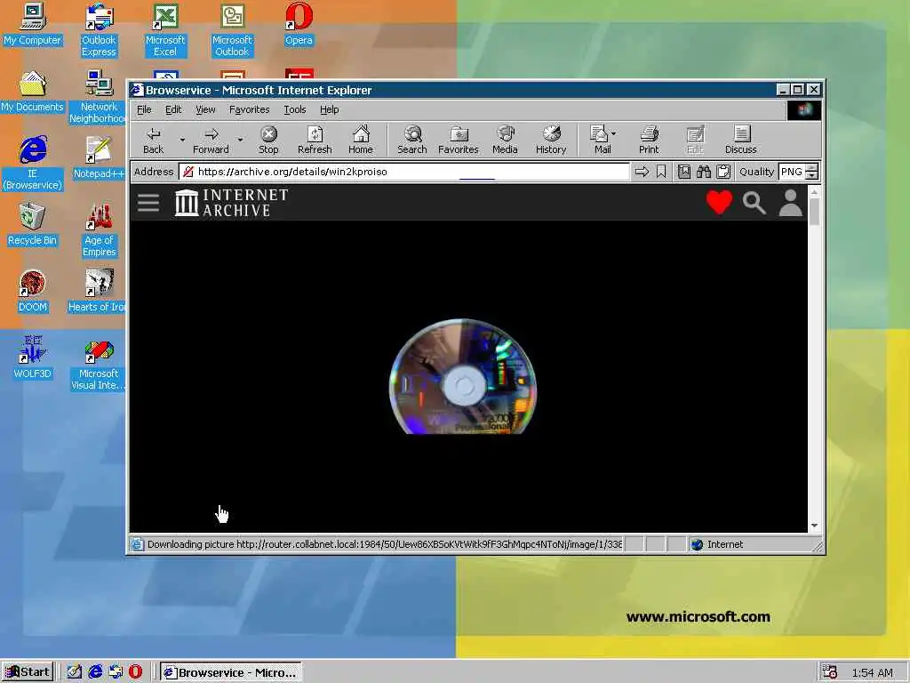The image size is (910, 683).
Task: Click the Windows 2000 CD thumbnail
Action: pos(462,376)
